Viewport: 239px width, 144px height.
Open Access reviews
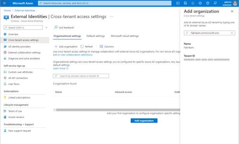tap(16, 117)
